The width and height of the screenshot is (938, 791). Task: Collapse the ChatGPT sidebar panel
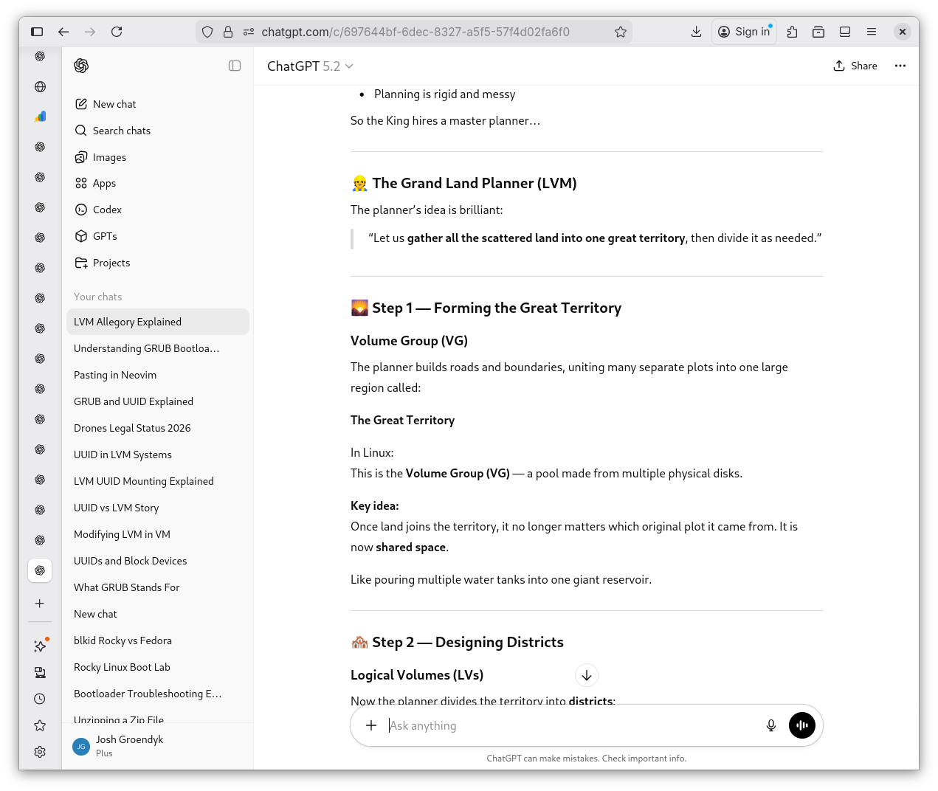(x=235, y=66)
